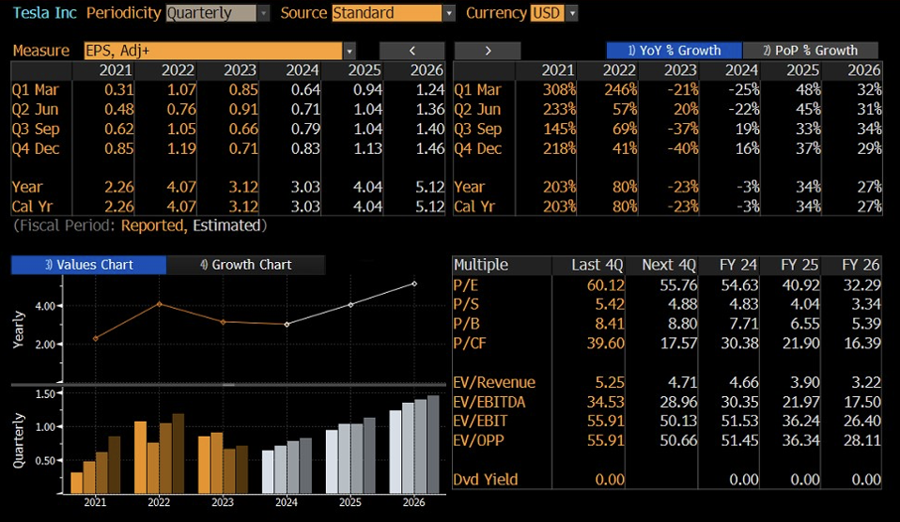Expand the Measure EPS, Adj+ dropdown arrow
Image resolution: width=900 pixels, height=522 pixels.
tap(349, 51)
